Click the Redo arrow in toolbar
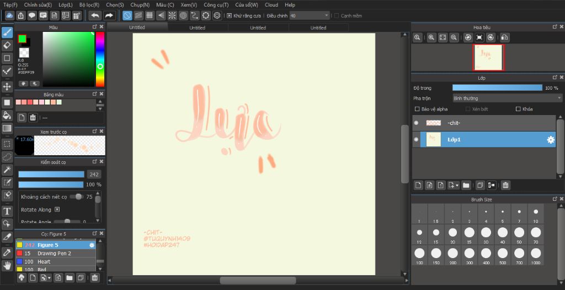 coord(109,15)
